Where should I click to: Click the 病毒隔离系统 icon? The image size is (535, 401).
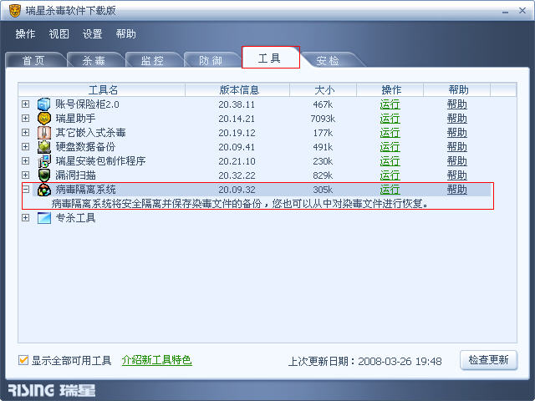point(44,190)
